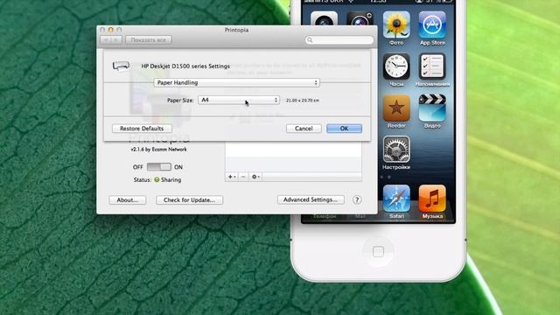Click the help question mark button
The image size is (560, 315).
pyautogui.click(x=357, y=199)
